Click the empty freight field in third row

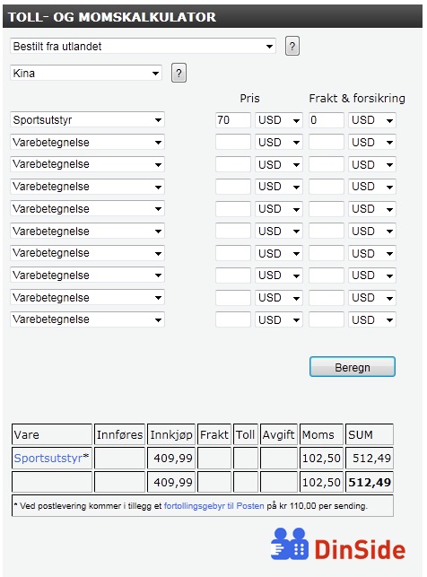coord(327,164)
